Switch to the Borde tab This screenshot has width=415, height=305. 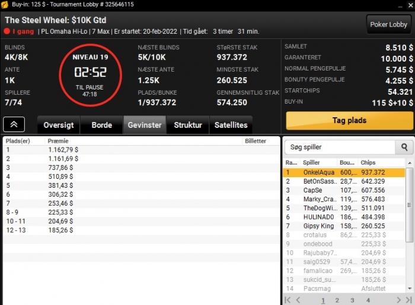pos(101,125)
